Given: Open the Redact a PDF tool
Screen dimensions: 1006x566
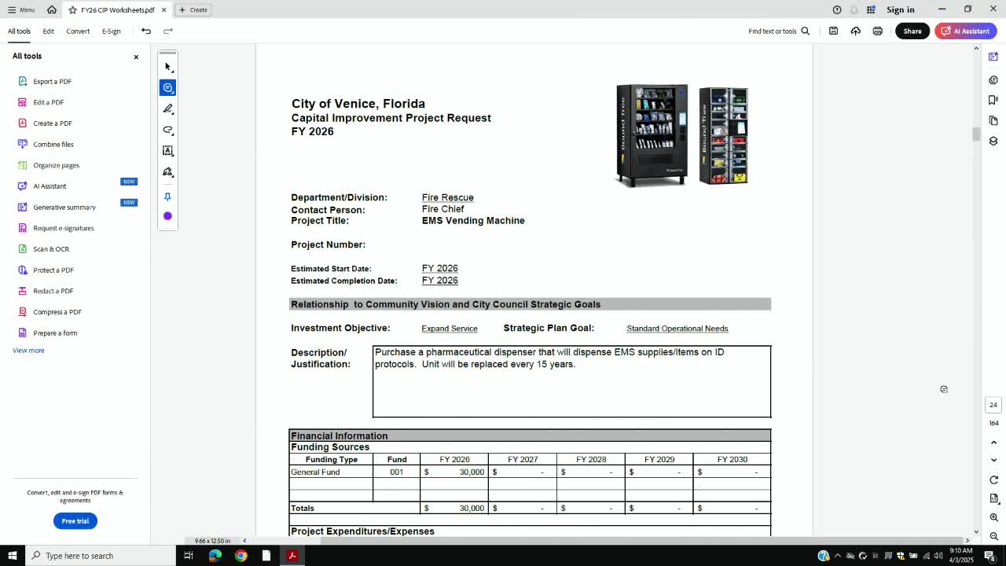Looking at the screenshot, I should (53, 291).
